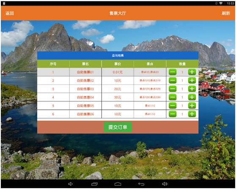Go back using 返回
This screenshot has width=236, height=189.
pos(10,13)
